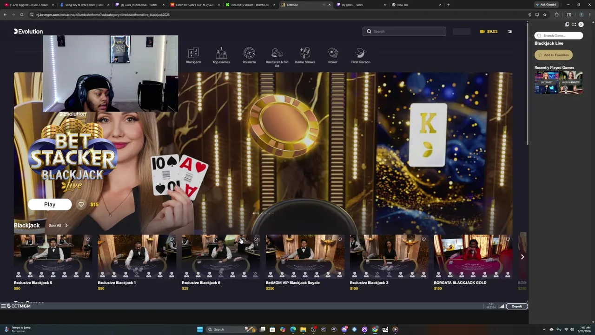This screenshot has height=335, width=595.
Task: Open the Chrome extensions puzzle icon
Action: click(x=556, y=14)
